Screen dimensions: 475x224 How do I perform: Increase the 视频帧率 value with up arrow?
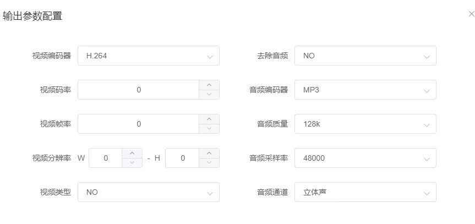tap(209, 119)
